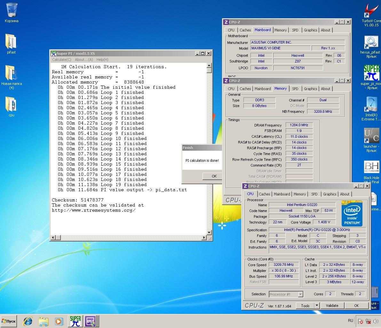381x328 pixels.
Task: Click the CAS# Latency 11.0 clocks value
Action: point(299,136)
